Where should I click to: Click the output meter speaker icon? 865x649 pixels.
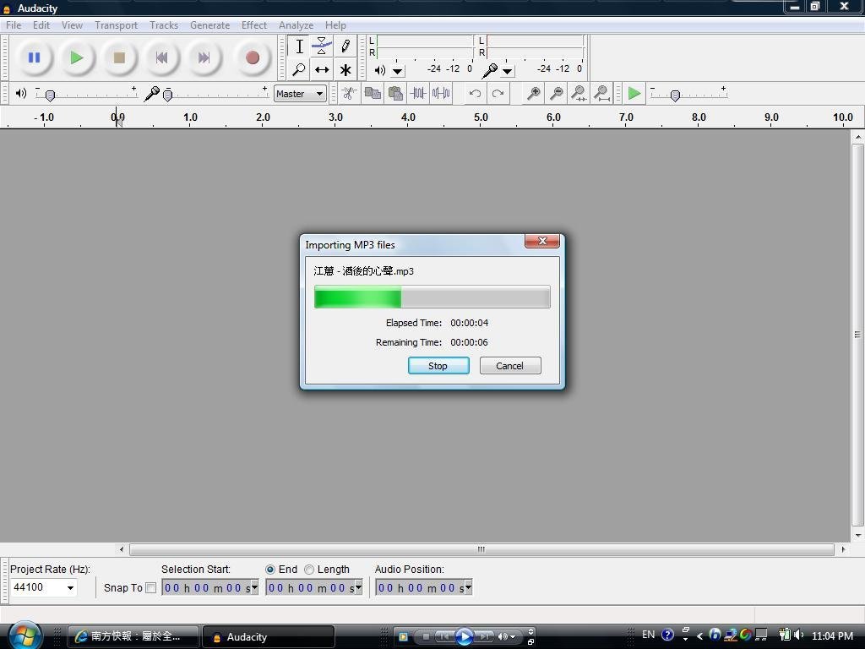[x=379, y=70]
